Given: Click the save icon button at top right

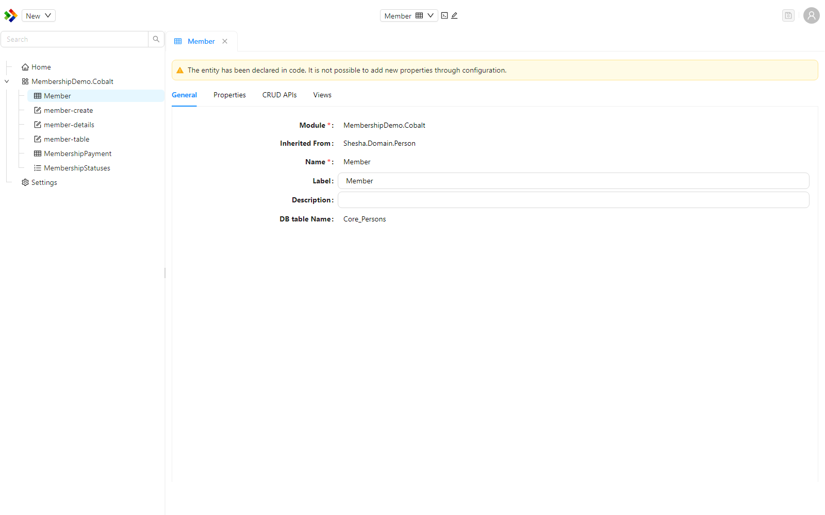Looking at the screenshot, I should [x=788, y=15].
